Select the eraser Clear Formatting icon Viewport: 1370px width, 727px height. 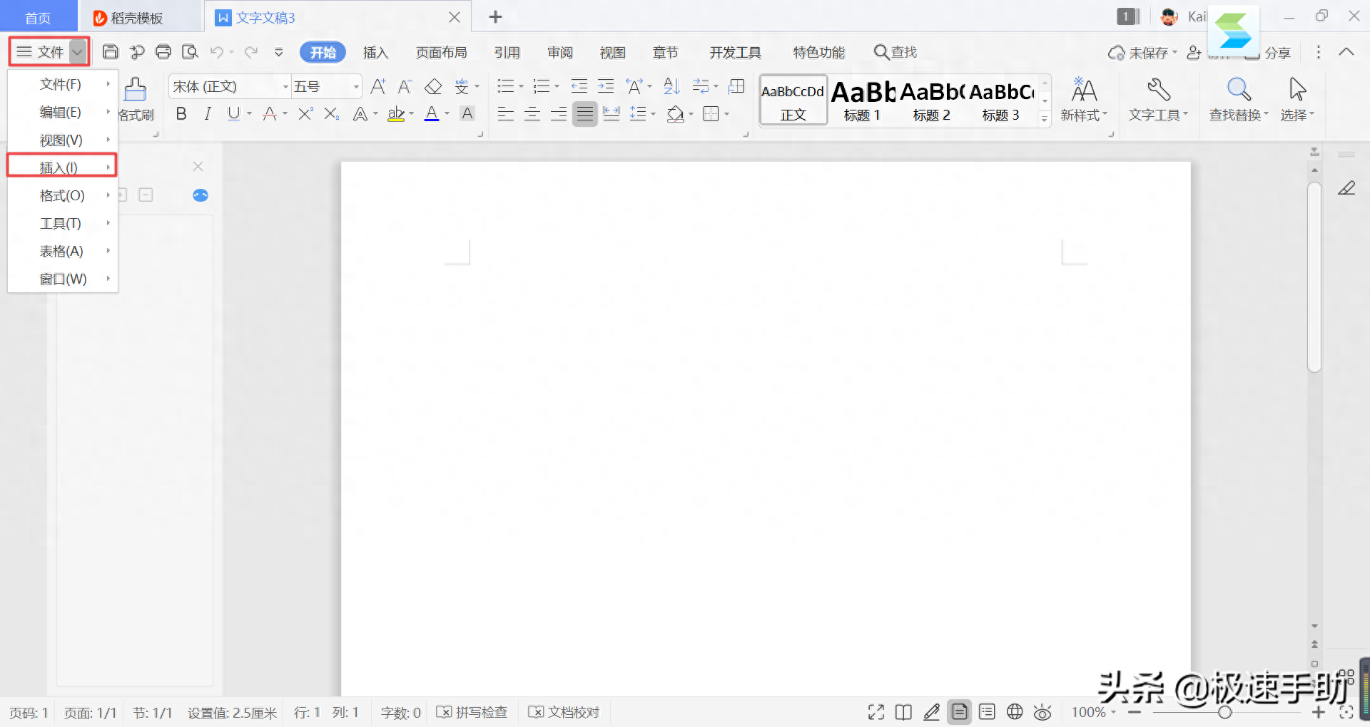[433, 87]
